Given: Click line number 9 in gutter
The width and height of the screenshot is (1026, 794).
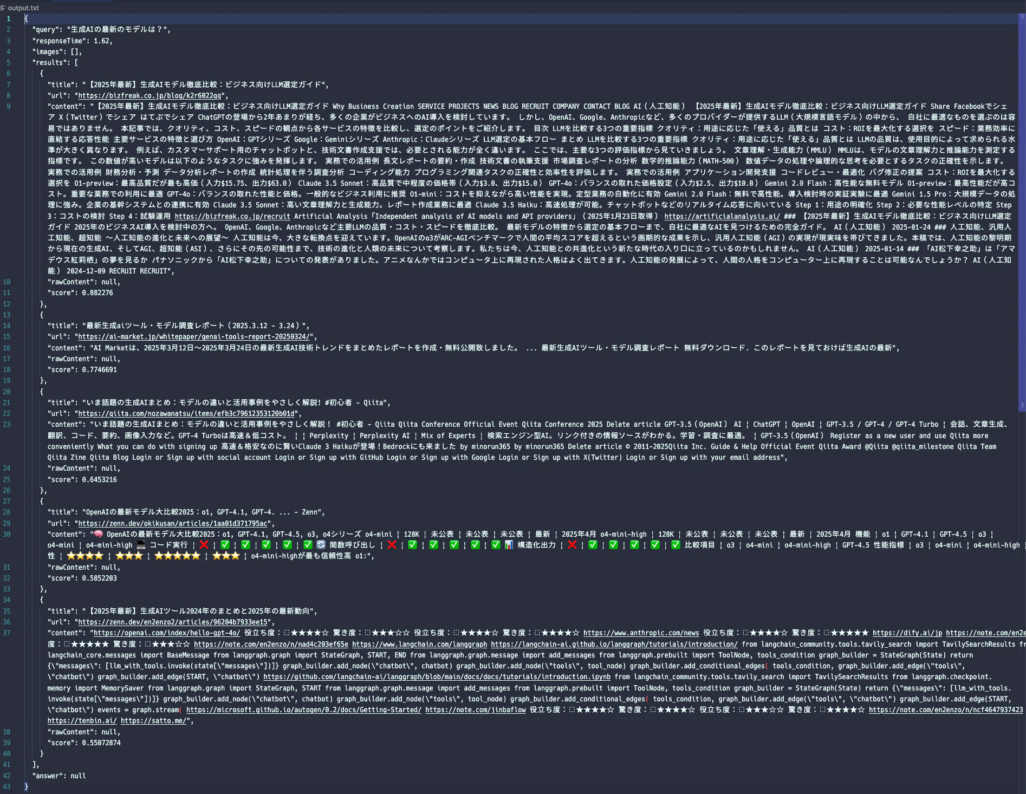Looking at the screenshot, I should click(x=8, y=107).
